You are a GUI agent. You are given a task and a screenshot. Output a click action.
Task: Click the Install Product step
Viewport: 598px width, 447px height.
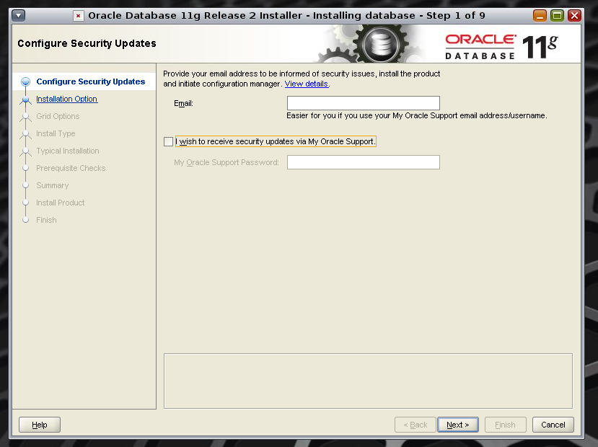[61, 203]
